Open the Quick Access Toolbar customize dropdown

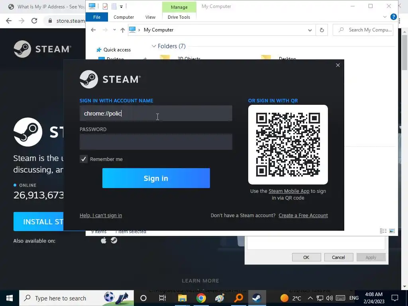point(121,6)
